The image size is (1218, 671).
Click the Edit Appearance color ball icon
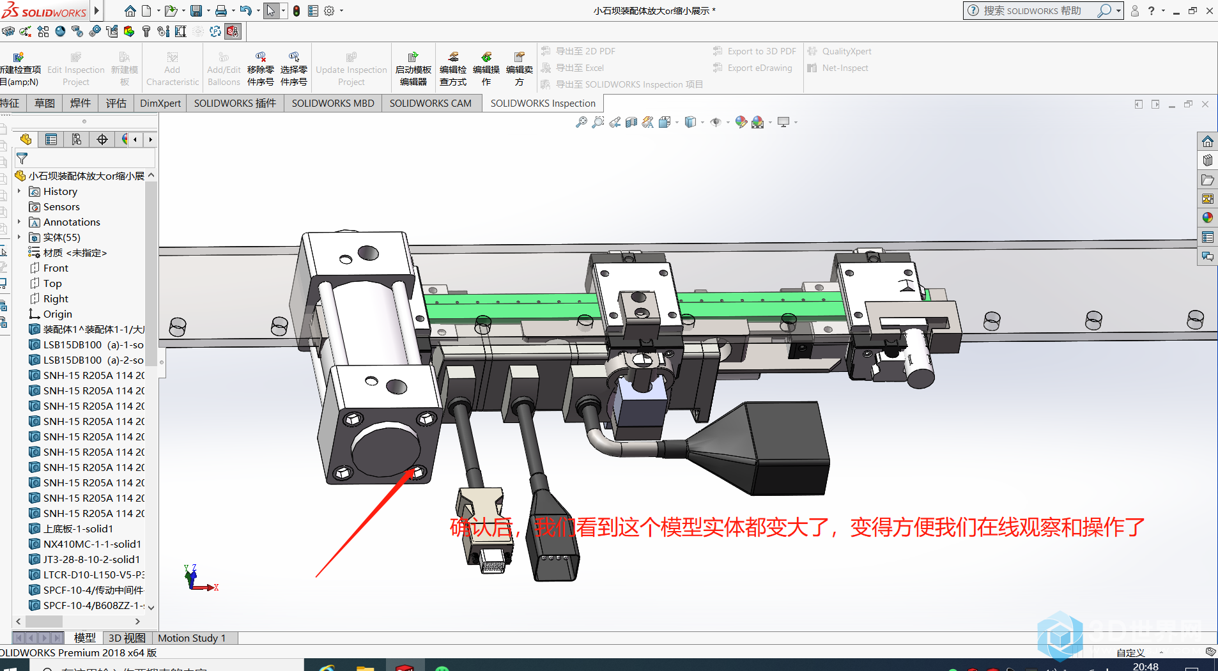[741, 122]
